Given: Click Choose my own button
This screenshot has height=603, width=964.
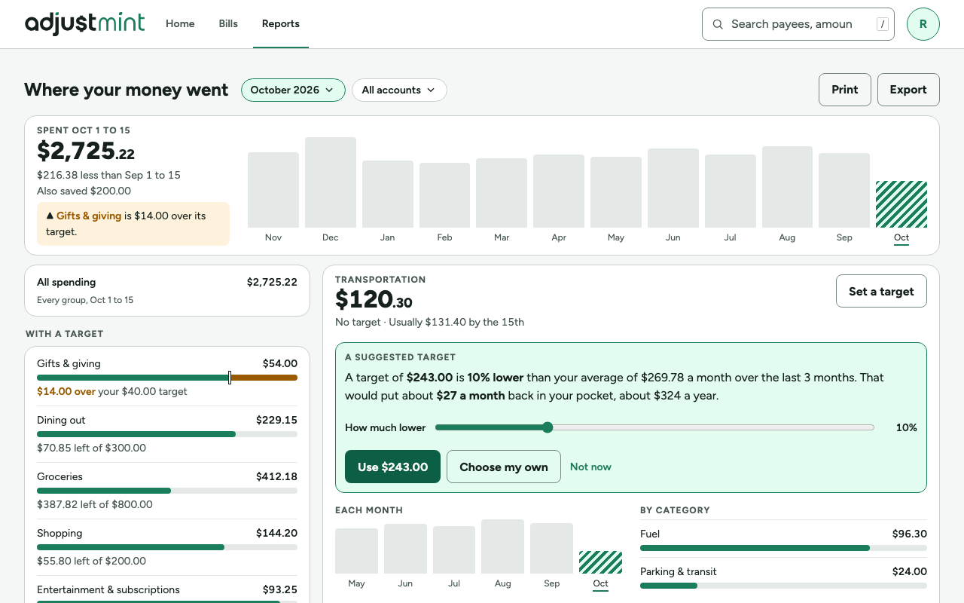Looking at the screenshot, I should point(504,467).
